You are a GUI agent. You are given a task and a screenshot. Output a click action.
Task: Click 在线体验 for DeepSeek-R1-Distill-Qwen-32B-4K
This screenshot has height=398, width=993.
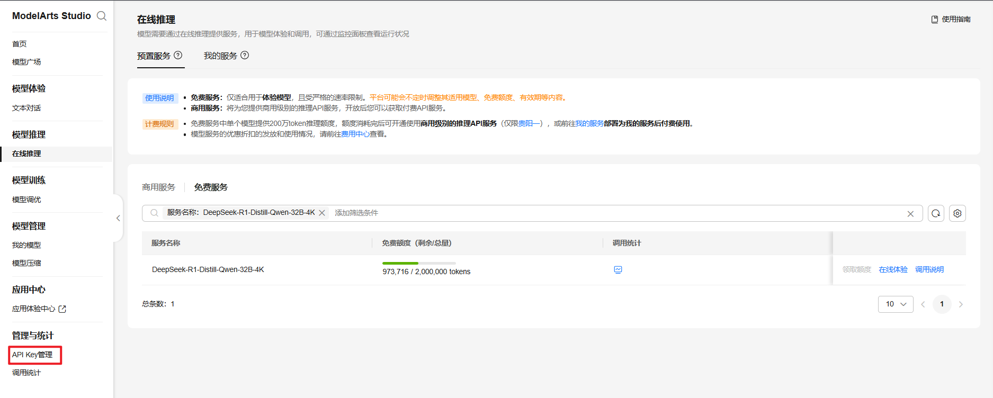pyautogui.click(x=893, y=269)
